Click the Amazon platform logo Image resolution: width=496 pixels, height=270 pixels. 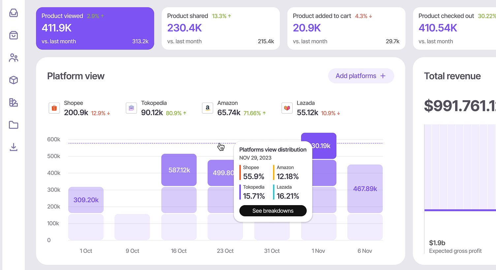click(207, 108)
